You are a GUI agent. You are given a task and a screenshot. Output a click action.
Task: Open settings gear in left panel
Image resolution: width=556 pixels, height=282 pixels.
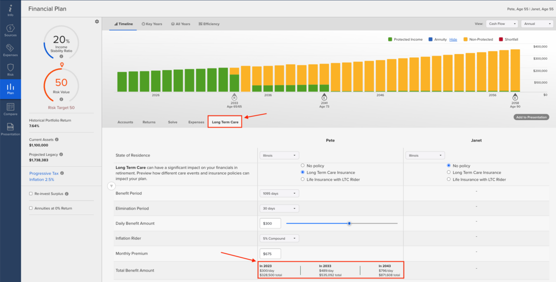pyautogui.click(x=97, y=22)
